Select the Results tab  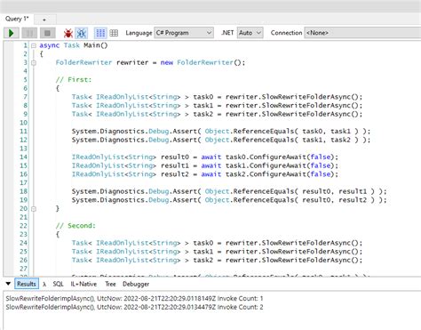coord(27,284)
